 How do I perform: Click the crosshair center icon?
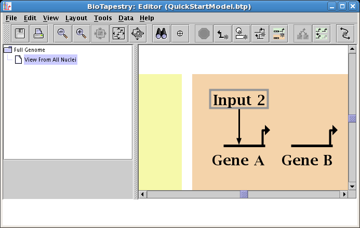pyautogui.click(x=180, y=33)
